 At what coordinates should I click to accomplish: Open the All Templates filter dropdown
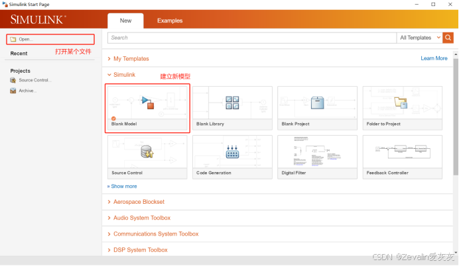(x=419, y=38)
